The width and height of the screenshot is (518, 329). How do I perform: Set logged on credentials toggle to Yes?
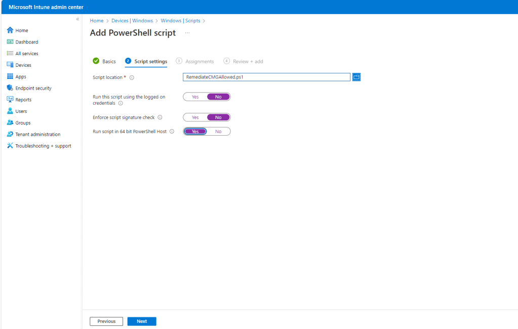tap(195, 97)
